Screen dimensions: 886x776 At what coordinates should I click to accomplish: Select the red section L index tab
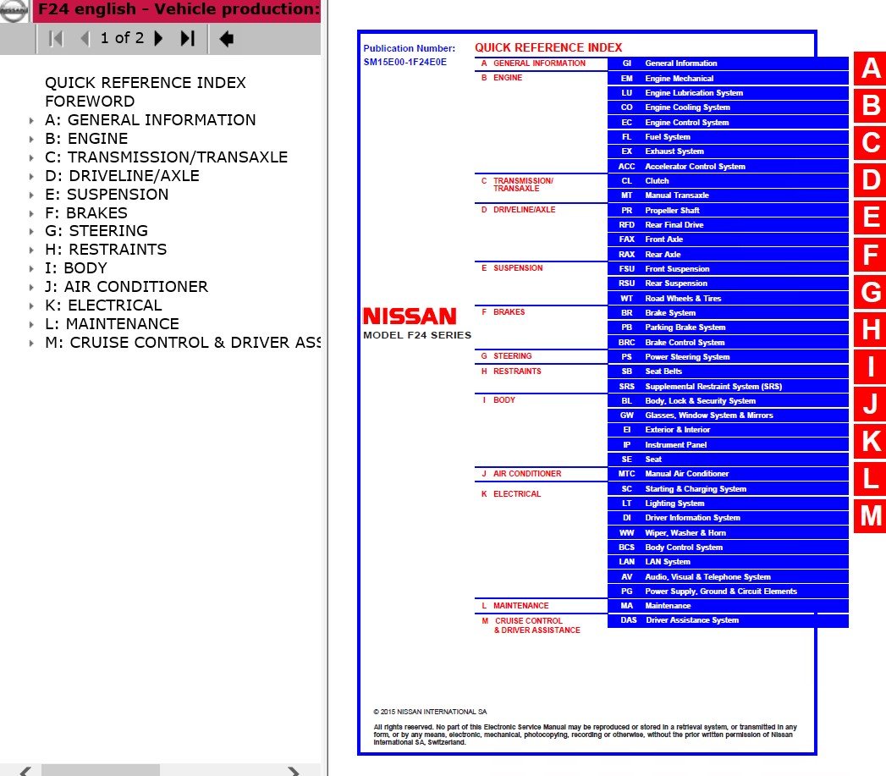pyautogui.click(x=870, y=479)
